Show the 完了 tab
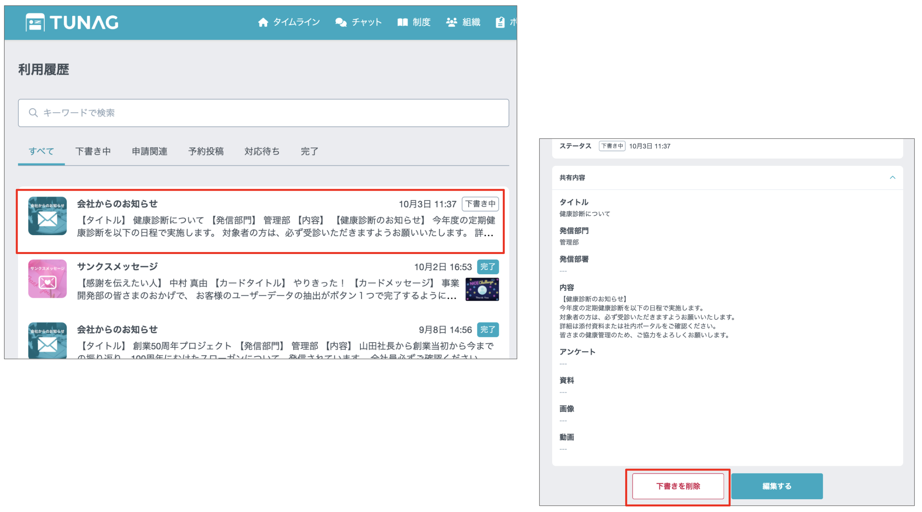This screenshot has width=922, height=512. coord(309,152)
